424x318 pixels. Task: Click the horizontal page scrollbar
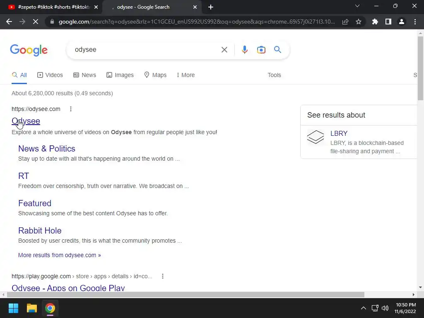click(x=185, y=294)
